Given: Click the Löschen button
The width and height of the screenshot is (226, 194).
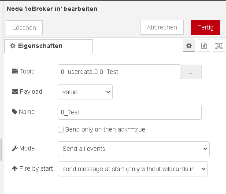Looking at the screenshot, I should click(24, 28).
